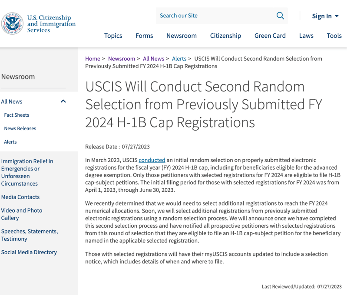Click the Home breadcrumb link
The height and width of the screenshot is (295, 347).
[x=93, y=59]
